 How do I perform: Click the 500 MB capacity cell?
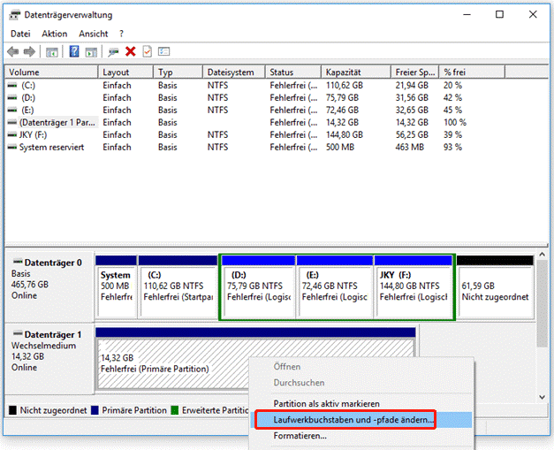coord(340,147)
